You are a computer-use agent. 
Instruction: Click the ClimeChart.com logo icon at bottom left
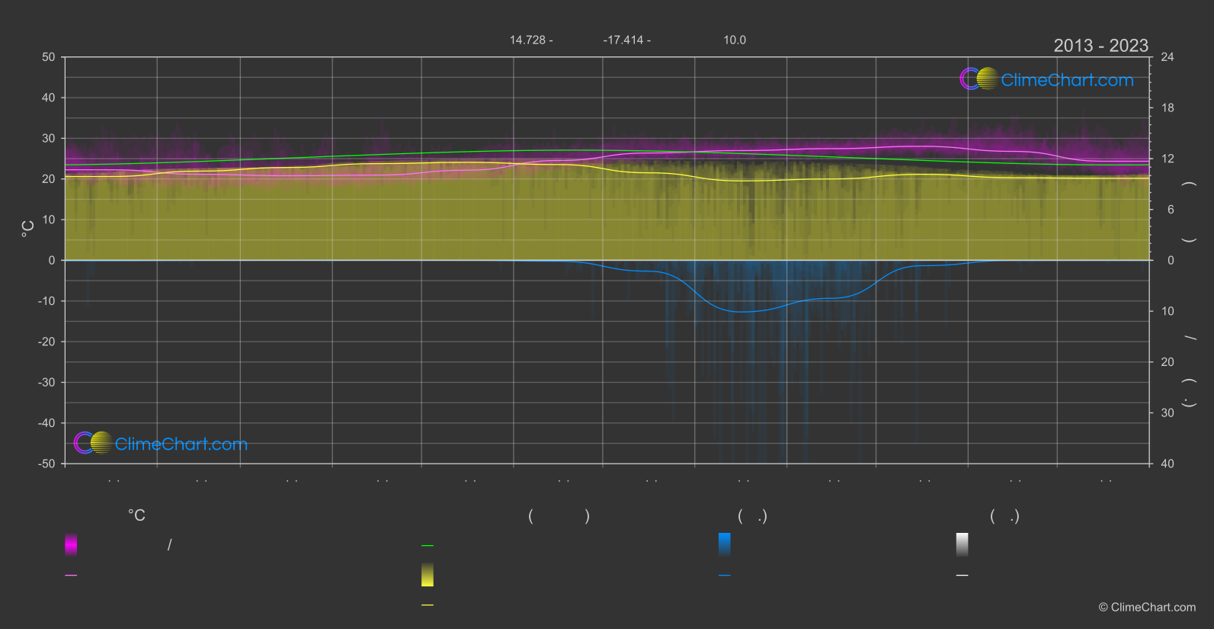pos(93,442)
